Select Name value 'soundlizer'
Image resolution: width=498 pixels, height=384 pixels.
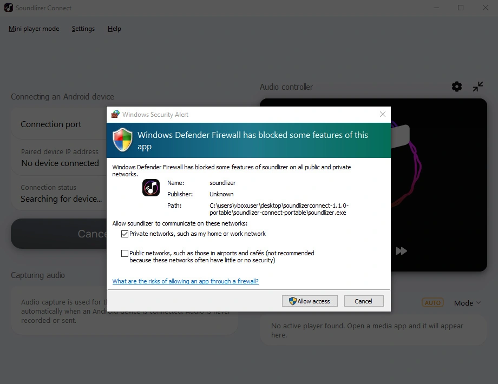click(x=222, y=183)
